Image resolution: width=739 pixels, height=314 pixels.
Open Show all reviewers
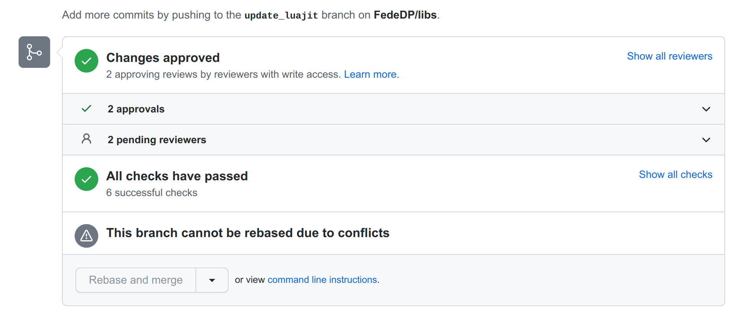669,56
